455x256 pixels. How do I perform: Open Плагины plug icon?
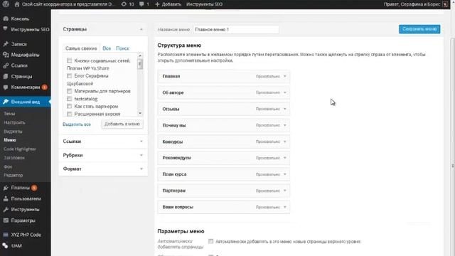(x=6, y=188)
